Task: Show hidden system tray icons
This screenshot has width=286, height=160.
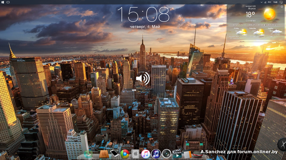Action: click(x=261, y=2)
